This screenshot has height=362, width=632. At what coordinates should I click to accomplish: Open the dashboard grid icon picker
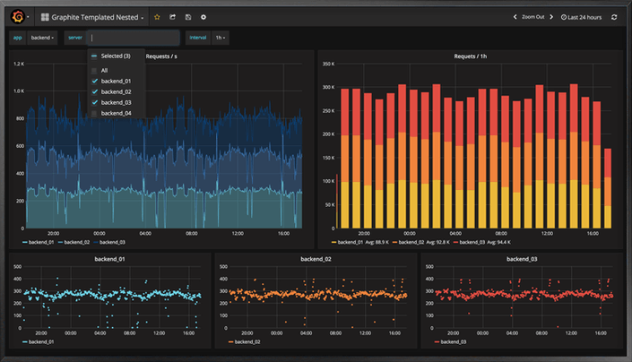pos(45,17)
